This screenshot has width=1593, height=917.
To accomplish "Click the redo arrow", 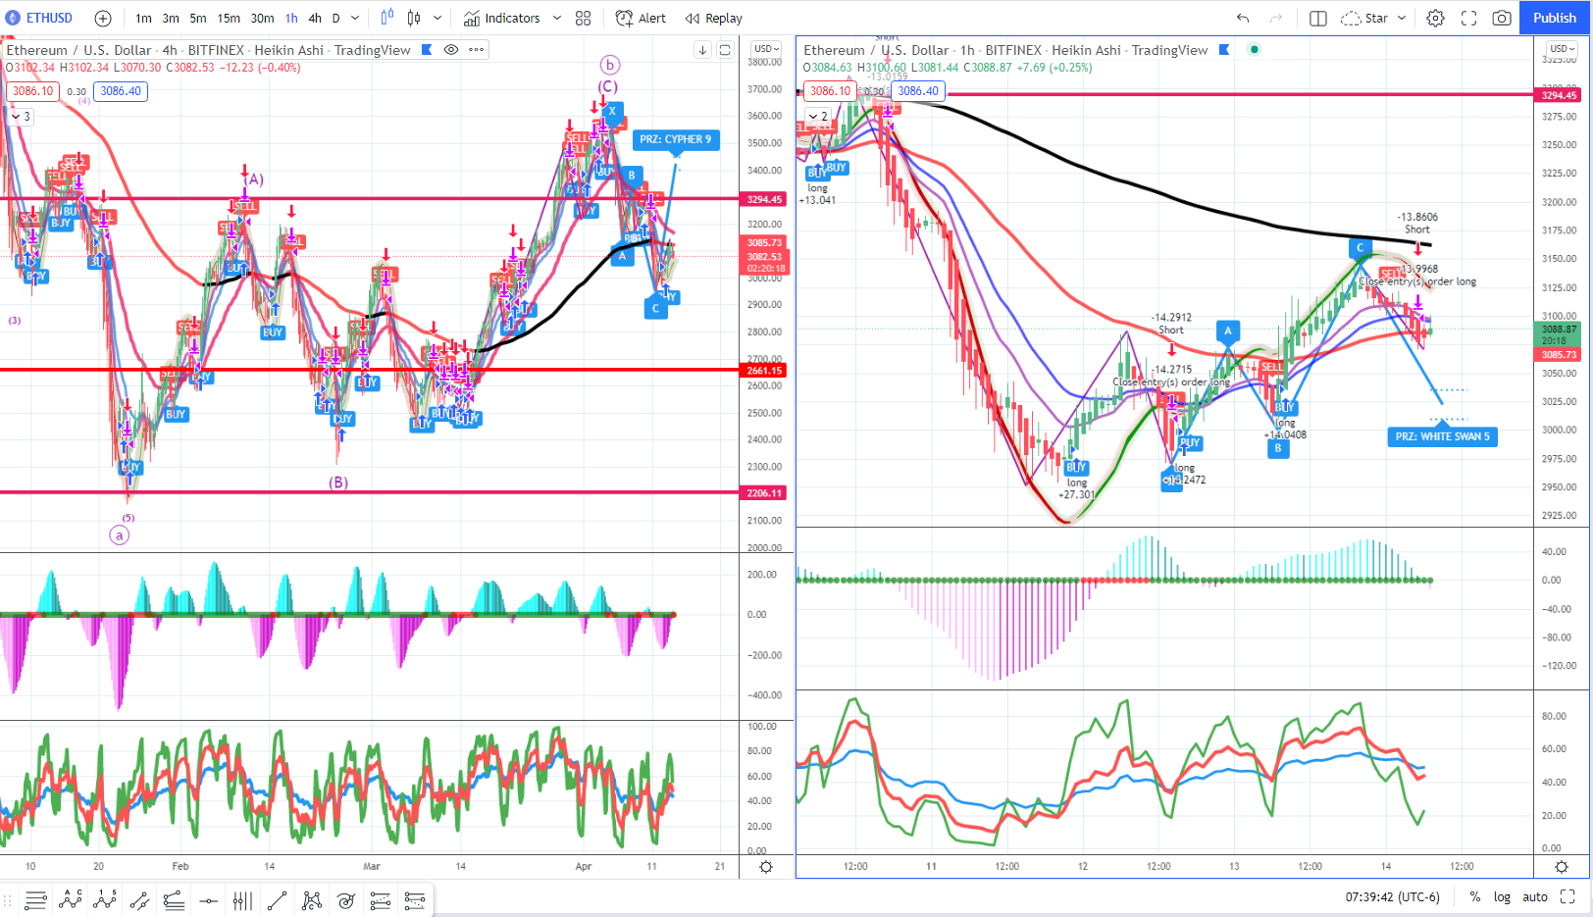I will tap(1276, 18).
